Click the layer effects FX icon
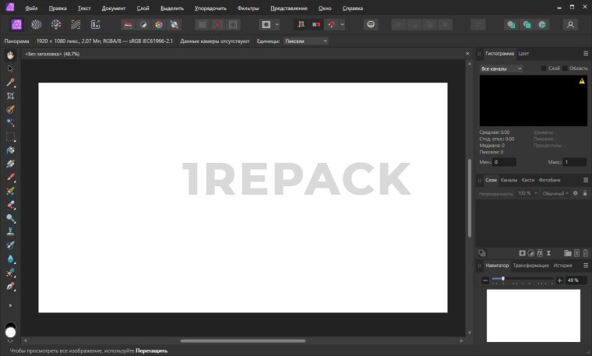This screenshot has height=356, width=592. tap(539, 253)
